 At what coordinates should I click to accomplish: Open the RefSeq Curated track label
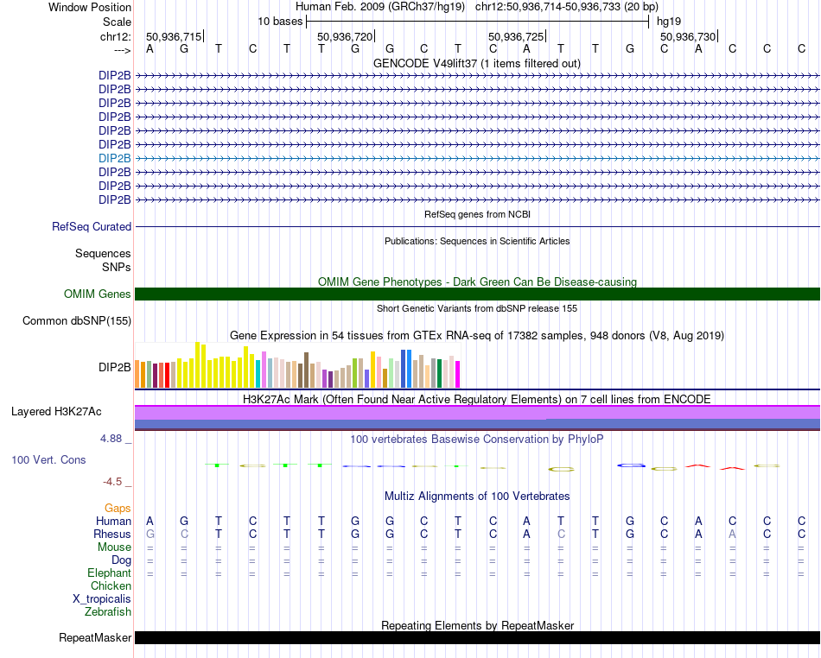click(x=91, y=226)
